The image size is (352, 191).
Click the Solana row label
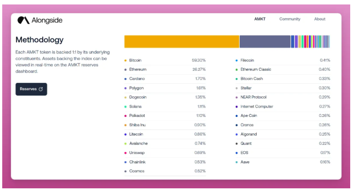pyautogui.click(x=135, y=106)
